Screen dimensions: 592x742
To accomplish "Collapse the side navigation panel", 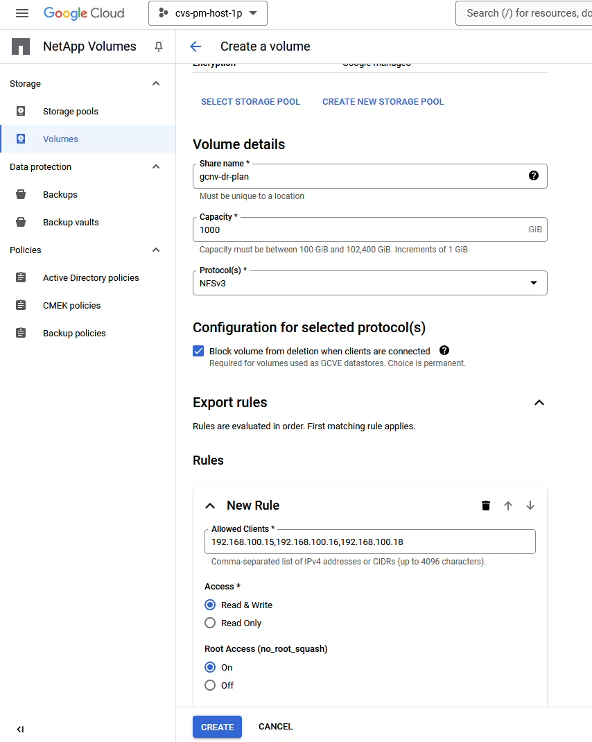I will click(20, 729).
